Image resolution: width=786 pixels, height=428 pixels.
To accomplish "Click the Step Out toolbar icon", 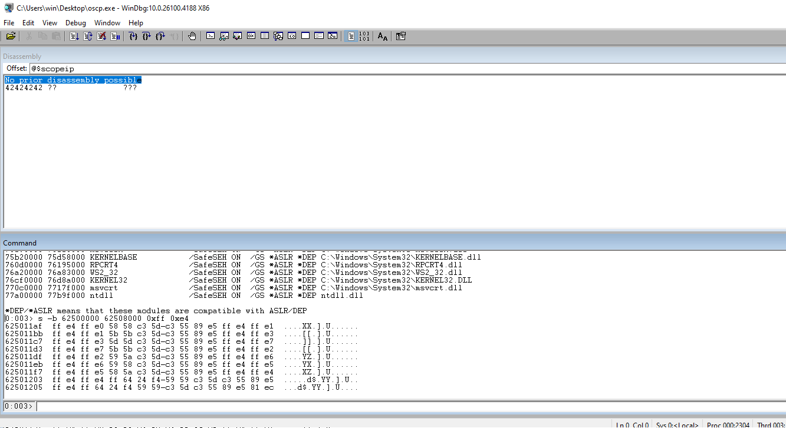I will 160,37.
